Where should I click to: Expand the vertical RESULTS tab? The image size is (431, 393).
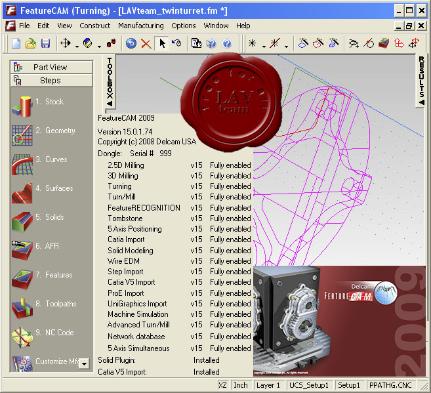pos(421,81)
